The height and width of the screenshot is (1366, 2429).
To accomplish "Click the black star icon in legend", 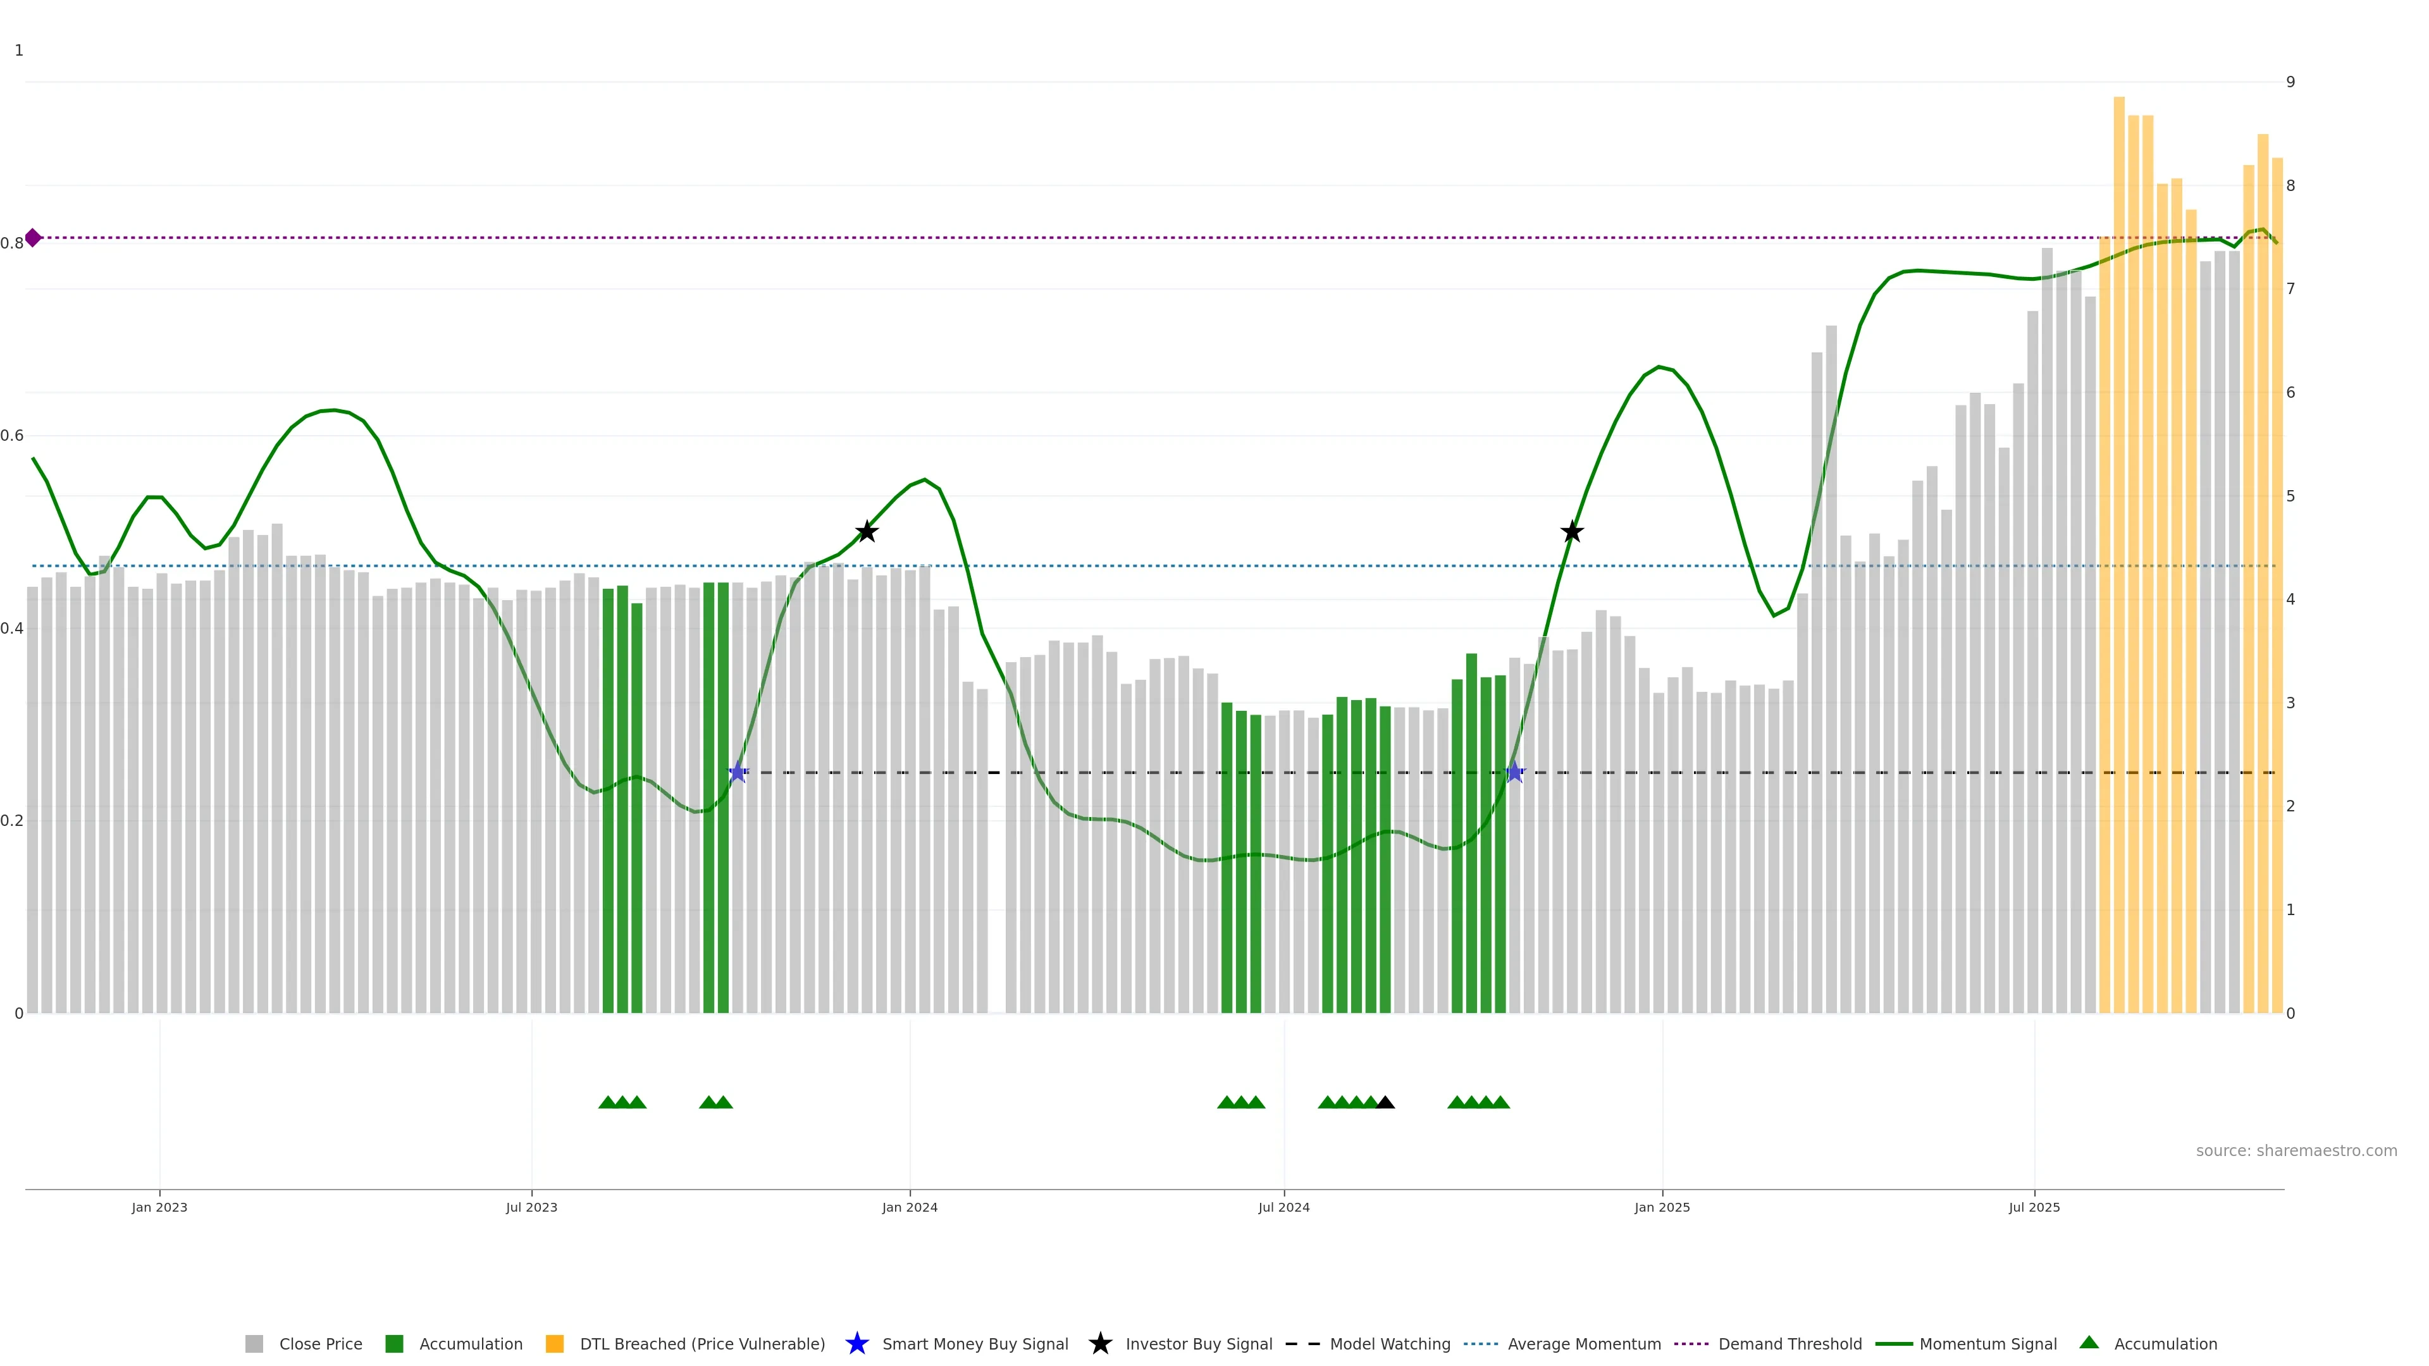I will (x=1099, y=1343).
